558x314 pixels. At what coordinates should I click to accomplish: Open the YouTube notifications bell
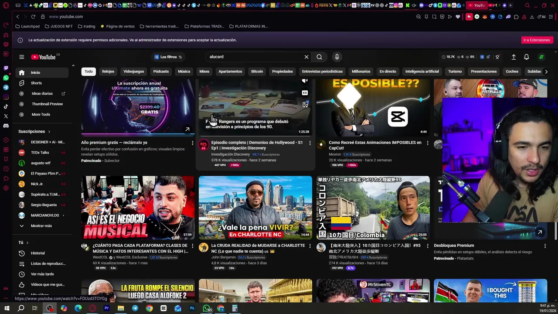526,57
